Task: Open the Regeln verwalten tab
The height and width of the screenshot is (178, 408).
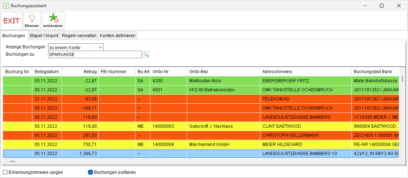Action: (79, 35)
